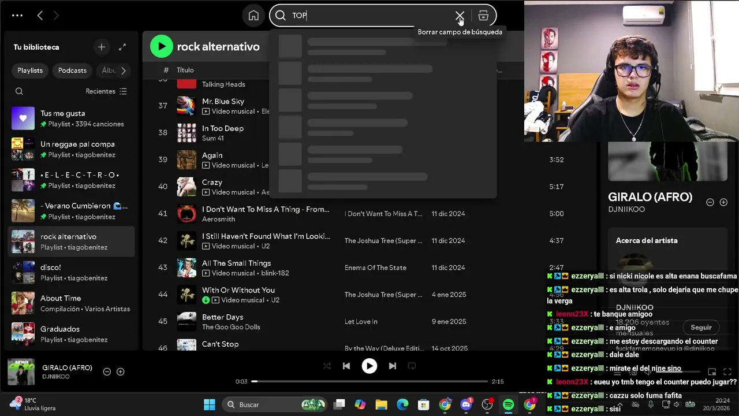Click the minus icon beside GIRALO (AFRO) heading

tap(710, 202)
